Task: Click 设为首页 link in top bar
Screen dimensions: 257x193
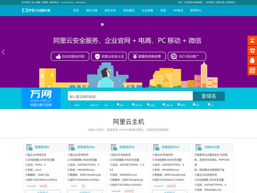Action: 26,2
